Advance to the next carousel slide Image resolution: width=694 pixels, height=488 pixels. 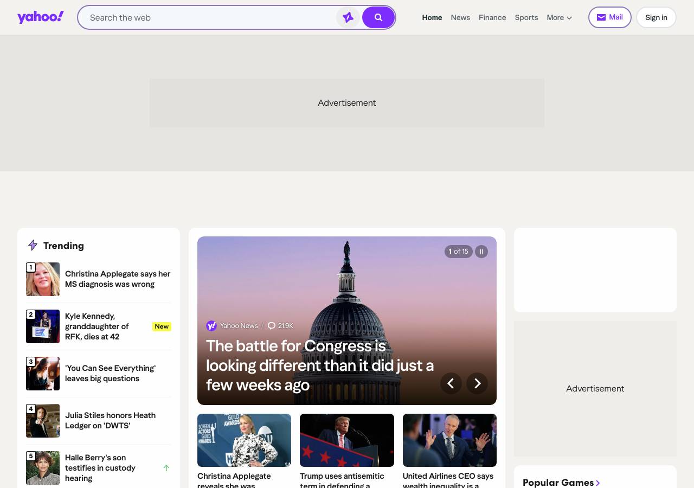point(477,383)
